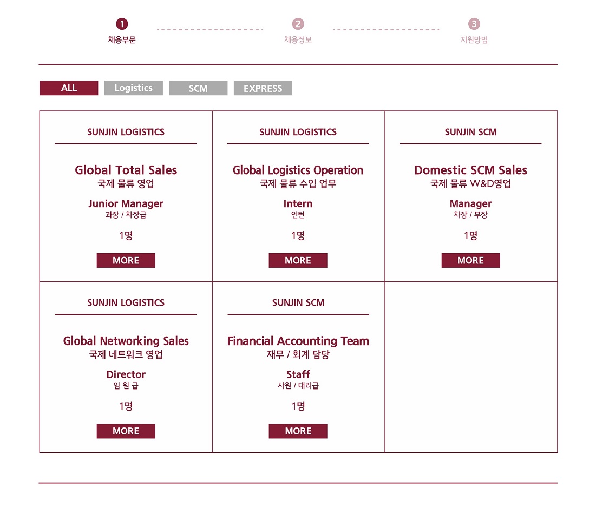Filter jobs by SCM
Image resolution: width=596 pixels, height=514 pixels.
[198, 88]
